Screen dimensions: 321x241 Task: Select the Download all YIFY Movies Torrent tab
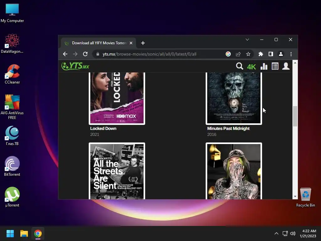click(98, 43)
